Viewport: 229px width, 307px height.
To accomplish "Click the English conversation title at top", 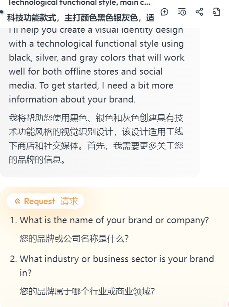I will click(79, 3).
